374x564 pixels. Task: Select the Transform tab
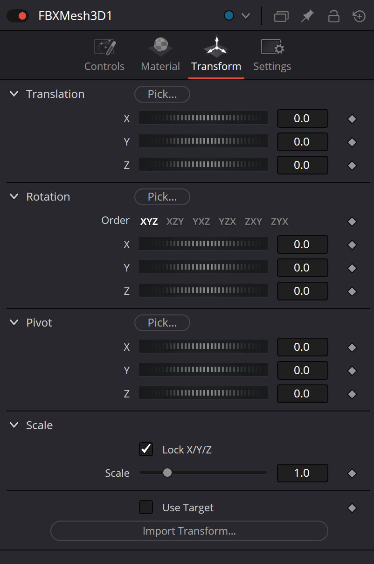coord(216,56)
